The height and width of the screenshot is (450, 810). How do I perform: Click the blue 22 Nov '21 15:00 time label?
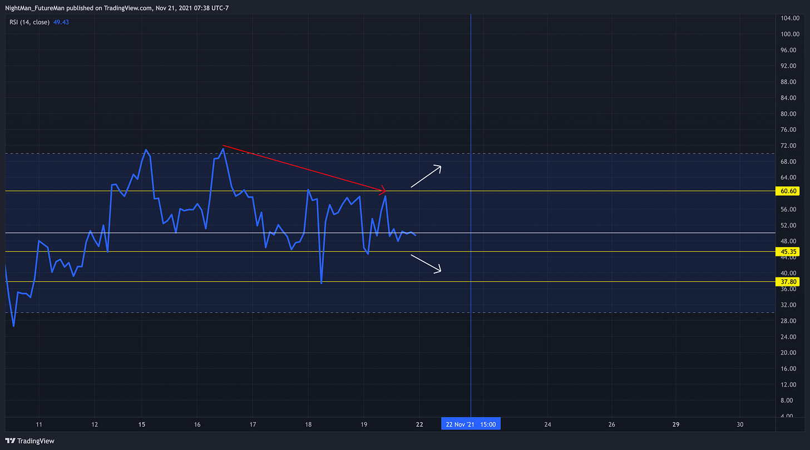pyautogui.click(x=471, y=424)
